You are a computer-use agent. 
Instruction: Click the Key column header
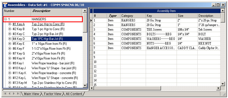coord(161,16)
